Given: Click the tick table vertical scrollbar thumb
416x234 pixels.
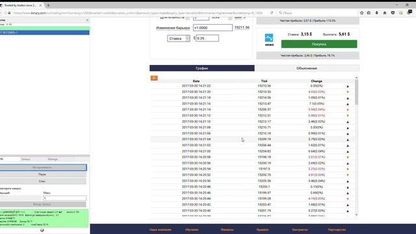Looking at the screenshot, I should (x=356, y=92).
